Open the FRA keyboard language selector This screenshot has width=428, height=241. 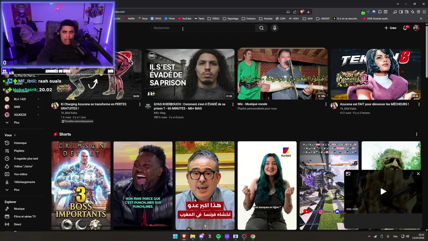(x=396, y=236)
